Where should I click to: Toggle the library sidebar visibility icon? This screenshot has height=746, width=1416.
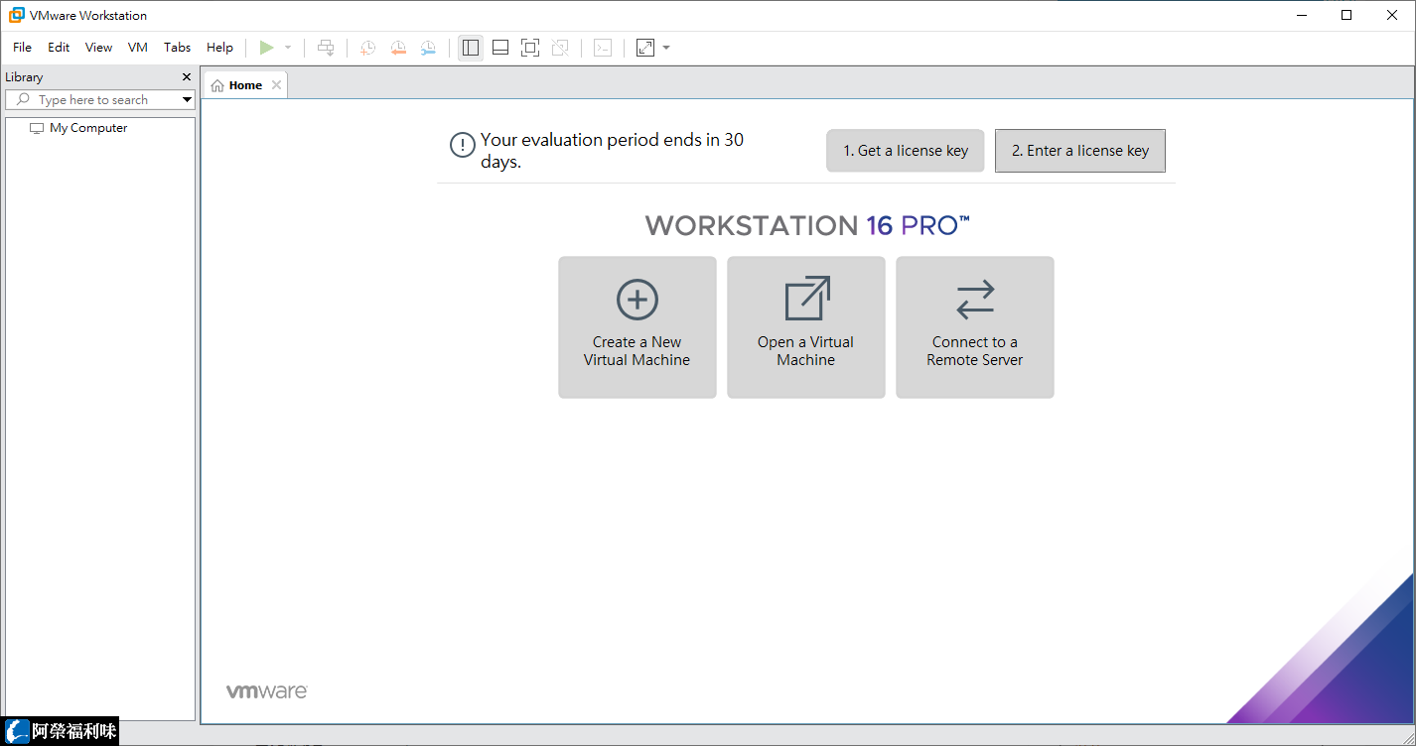coord(470,47)
